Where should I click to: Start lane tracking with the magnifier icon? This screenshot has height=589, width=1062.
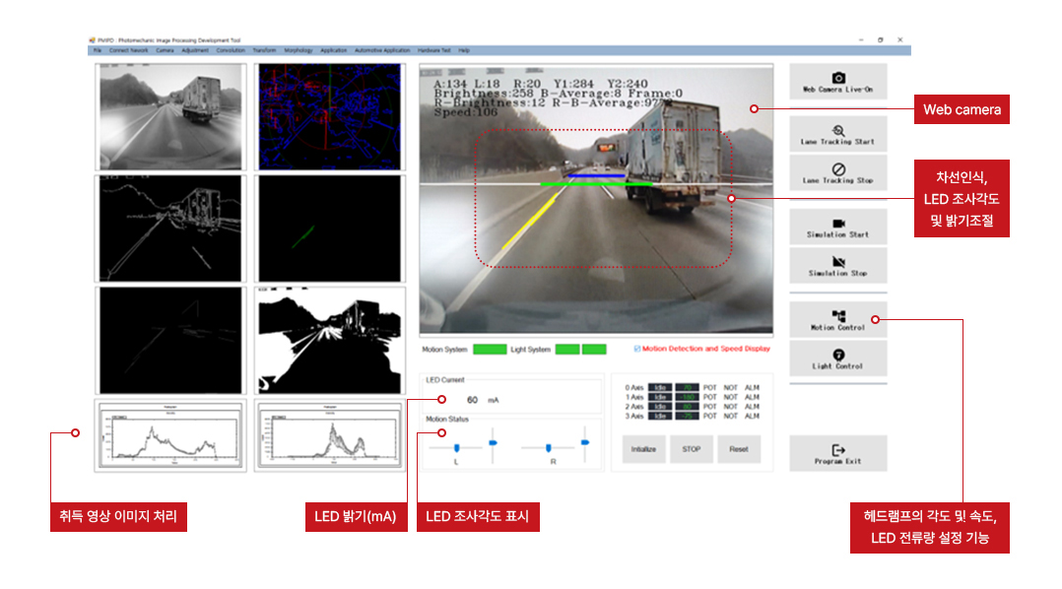click(838, 130)
